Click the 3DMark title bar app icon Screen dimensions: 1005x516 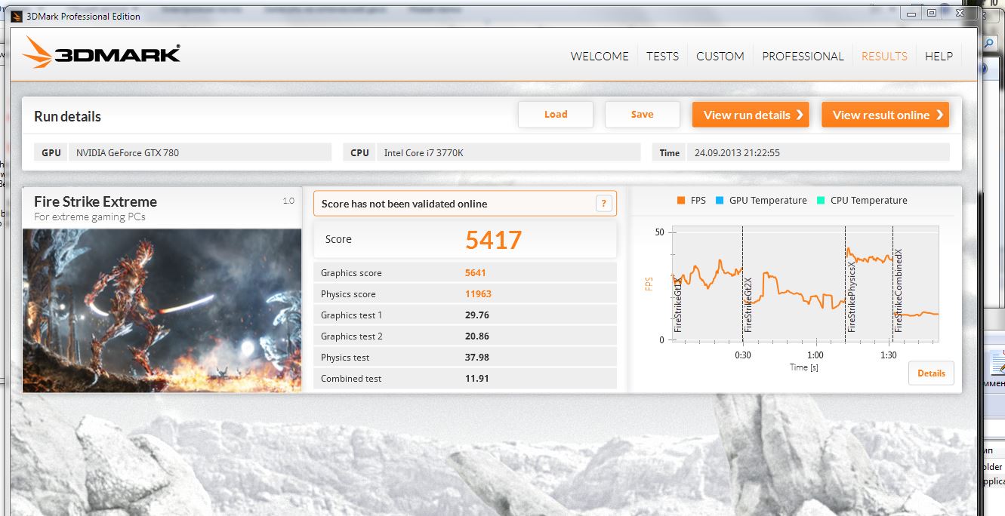[16, 16]
